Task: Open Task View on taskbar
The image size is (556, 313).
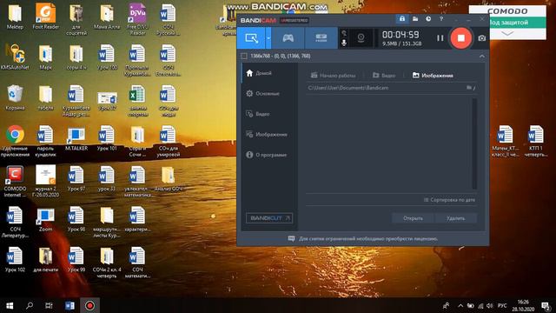Action: (x=49, y=305)
